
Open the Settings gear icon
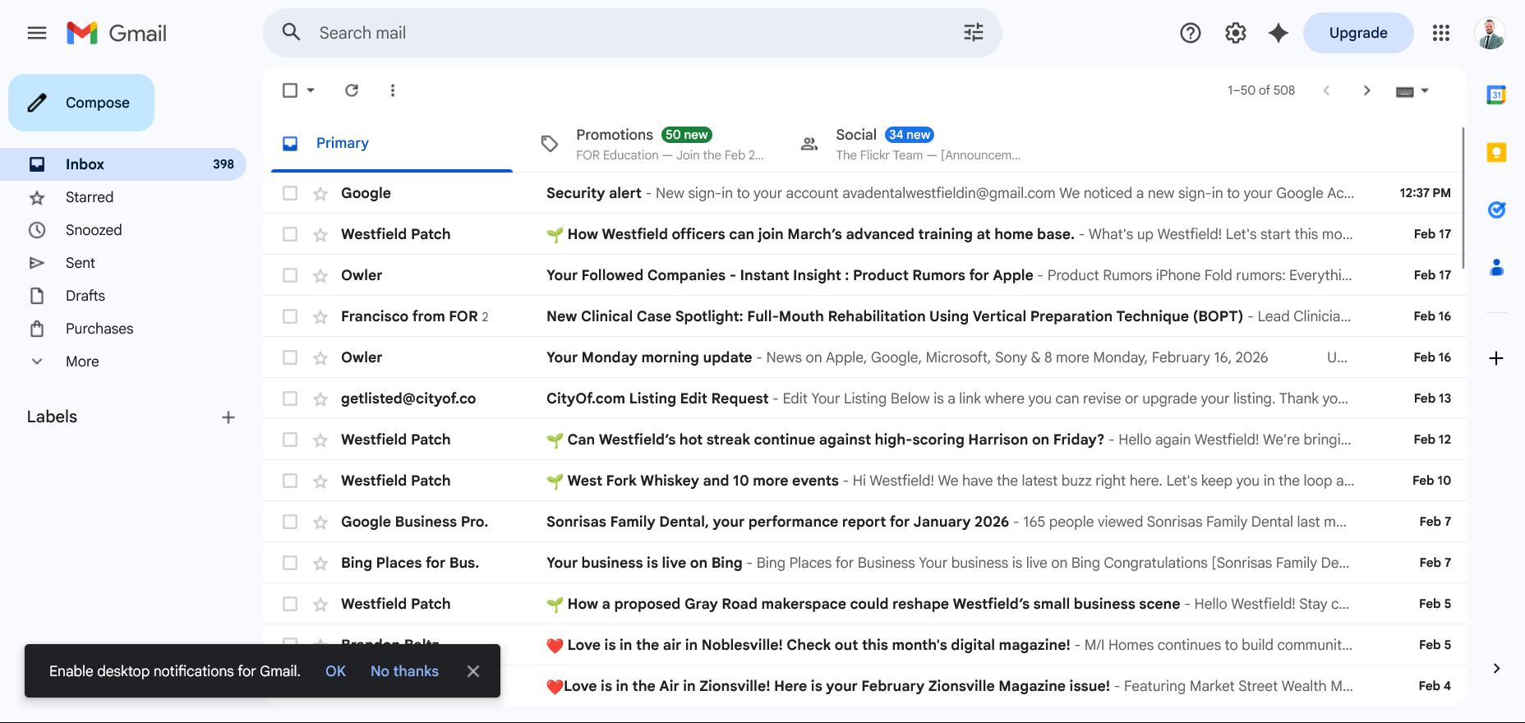point(1236,33)
